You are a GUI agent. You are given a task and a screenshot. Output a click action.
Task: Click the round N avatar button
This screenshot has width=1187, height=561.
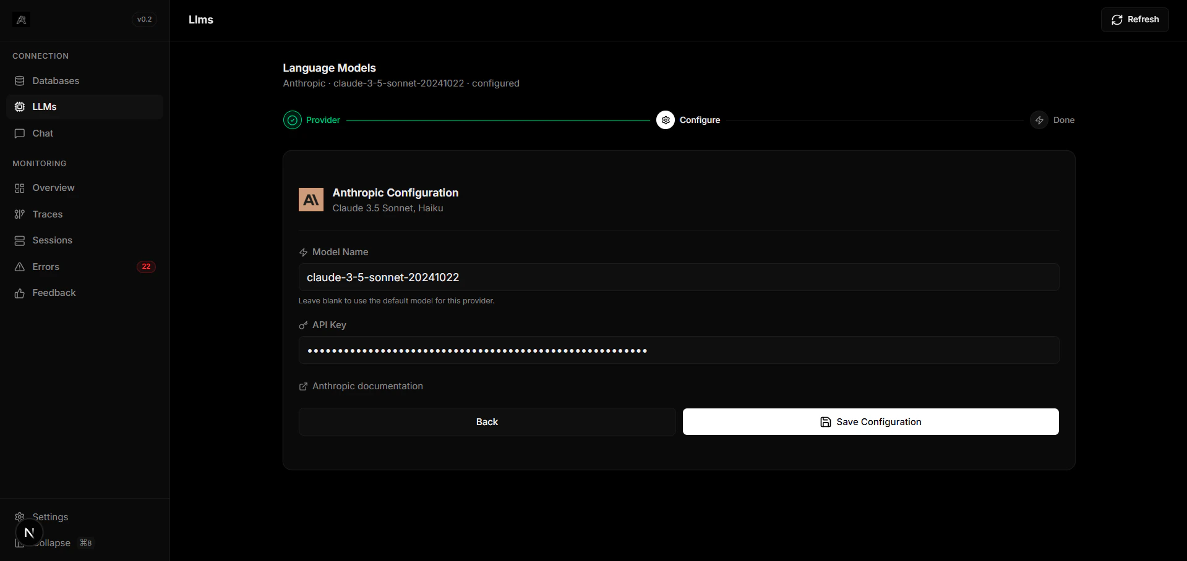click(29, 533)
